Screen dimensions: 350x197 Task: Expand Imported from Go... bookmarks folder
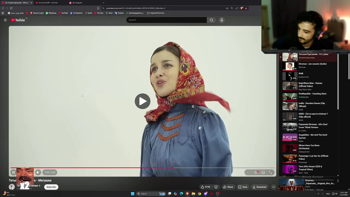point(156,13)
